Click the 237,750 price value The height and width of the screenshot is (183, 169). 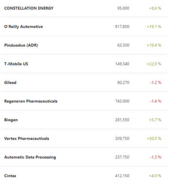122,157
